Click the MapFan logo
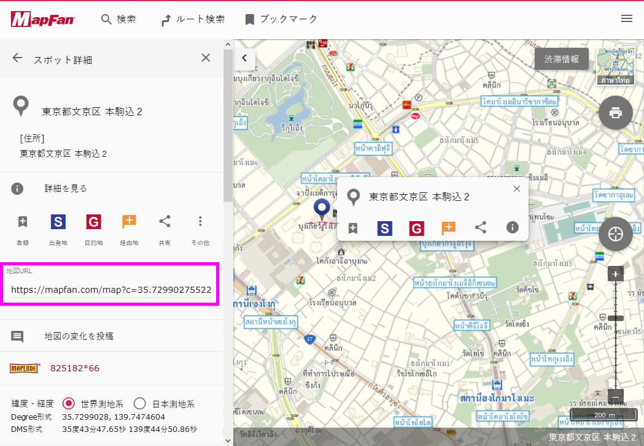 pyautogui.click(x=43, y=19)
